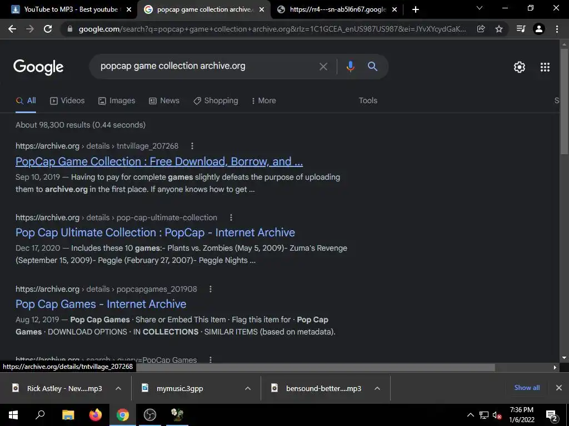Open the tab search chevron
569x426 pixels.
(x=480, y=8)
